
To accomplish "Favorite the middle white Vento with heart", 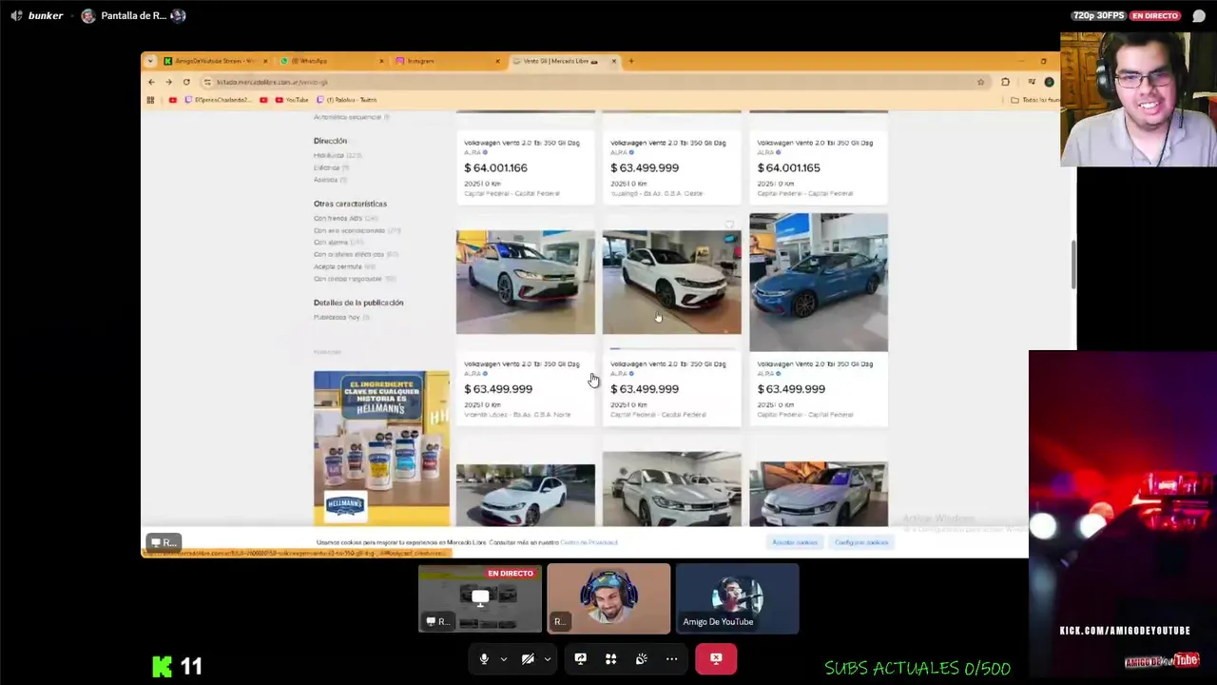I will (x=729, y=225).
